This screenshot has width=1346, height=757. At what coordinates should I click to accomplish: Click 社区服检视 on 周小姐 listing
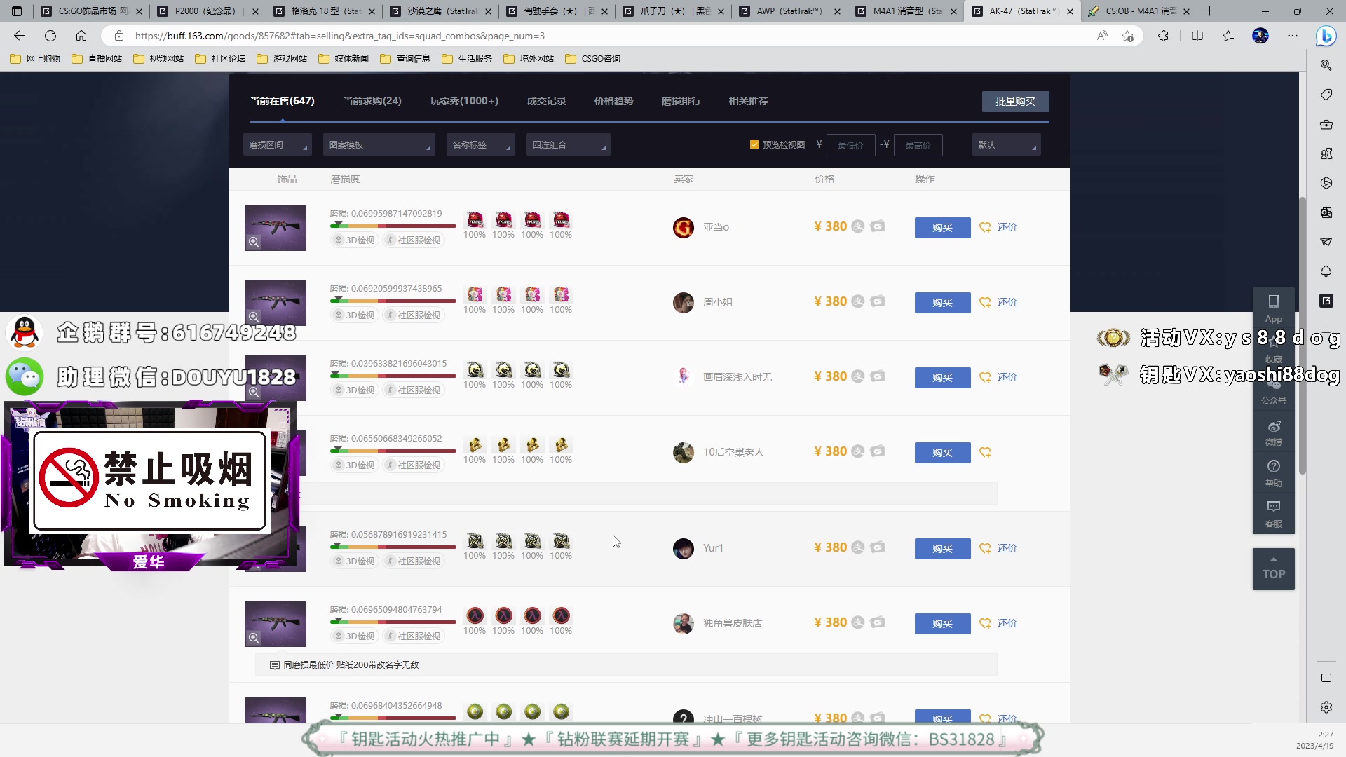click(x=414, y=315)
